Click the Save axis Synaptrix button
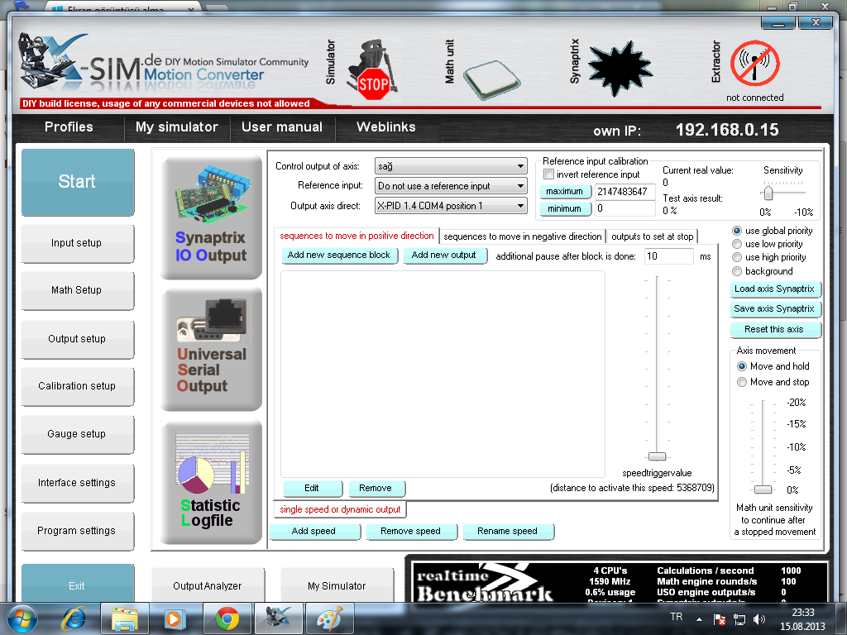 tap(774, 308)
